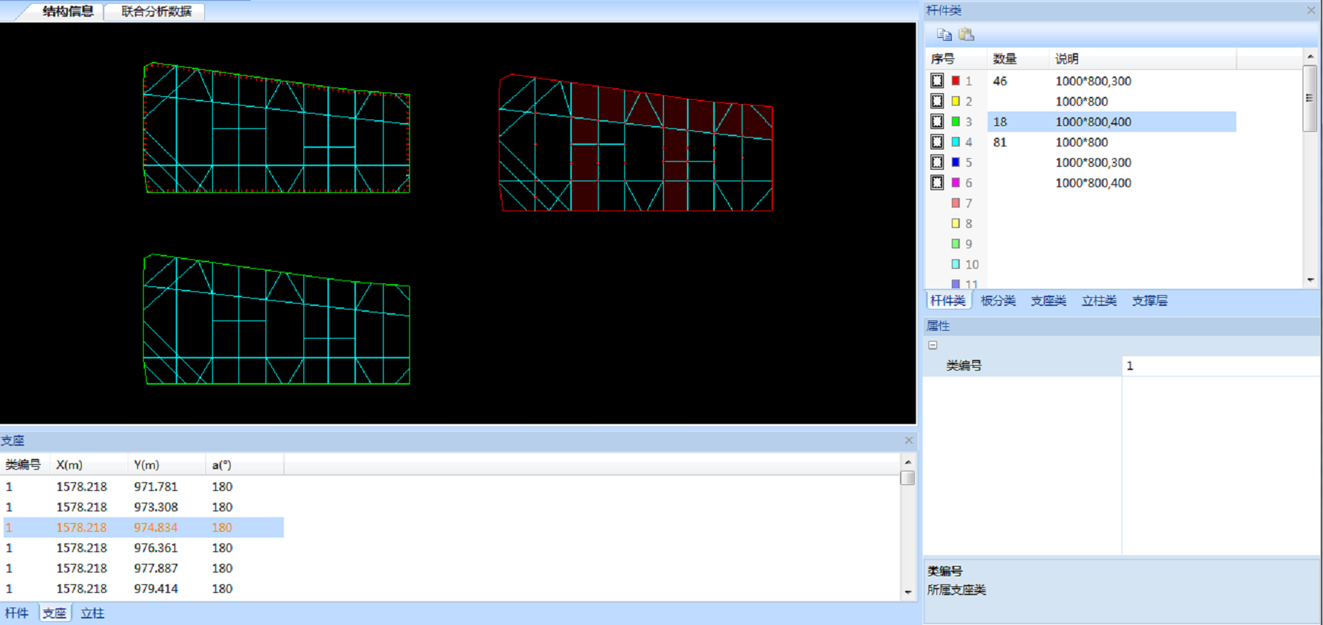Switch to the 支撑层 tab
This screenshot has height=625, width=1323.
point(1149,301)
